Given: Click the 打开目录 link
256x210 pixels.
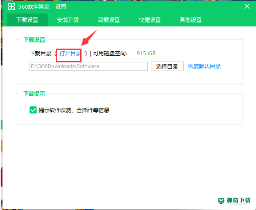Looking at the screenshot, I should pyautogui.click(x=70, y=53).
